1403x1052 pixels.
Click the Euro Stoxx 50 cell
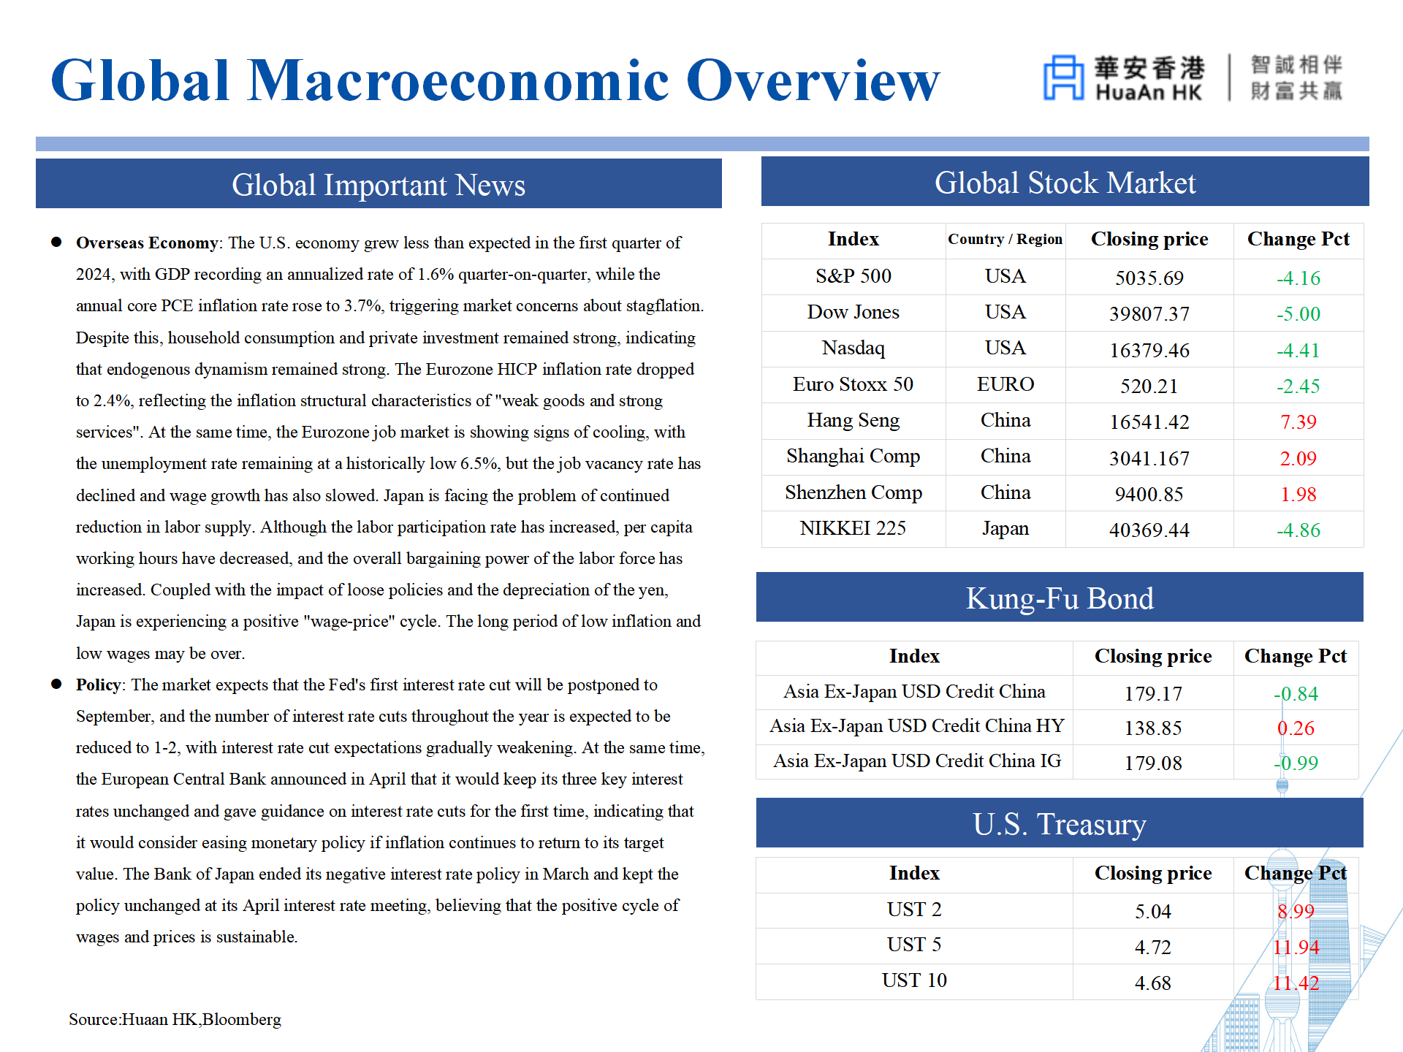[x=853, y=384]
